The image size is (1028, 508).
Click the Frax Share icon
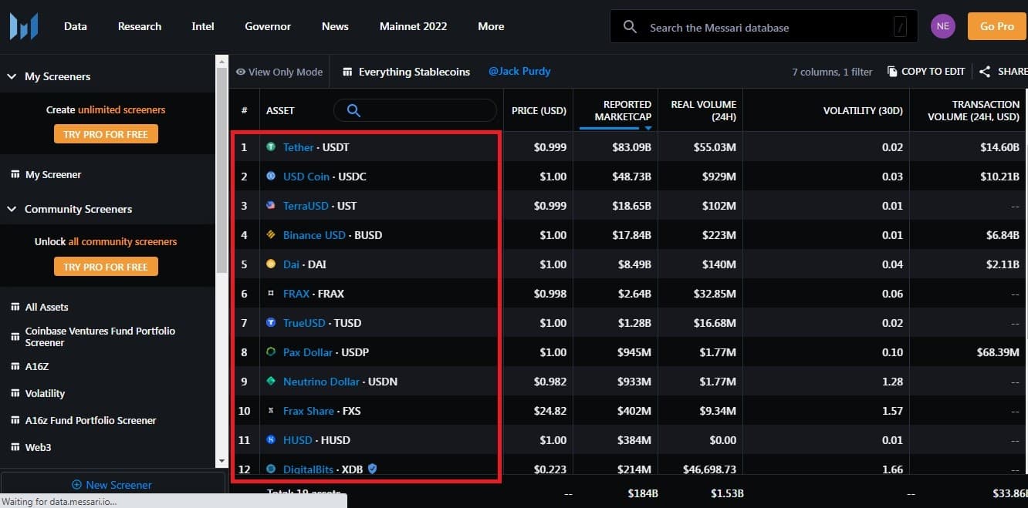(x=271, y=411)
